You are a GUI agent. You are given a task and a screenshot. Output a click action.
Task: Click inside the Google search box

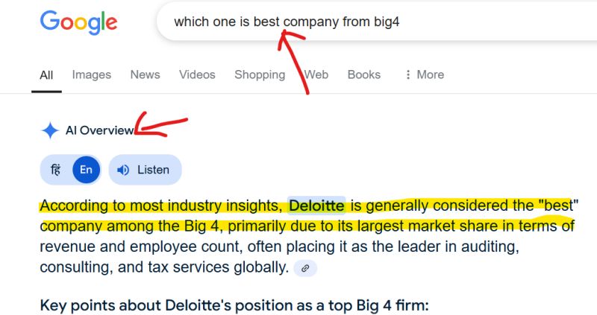(377, 22)
